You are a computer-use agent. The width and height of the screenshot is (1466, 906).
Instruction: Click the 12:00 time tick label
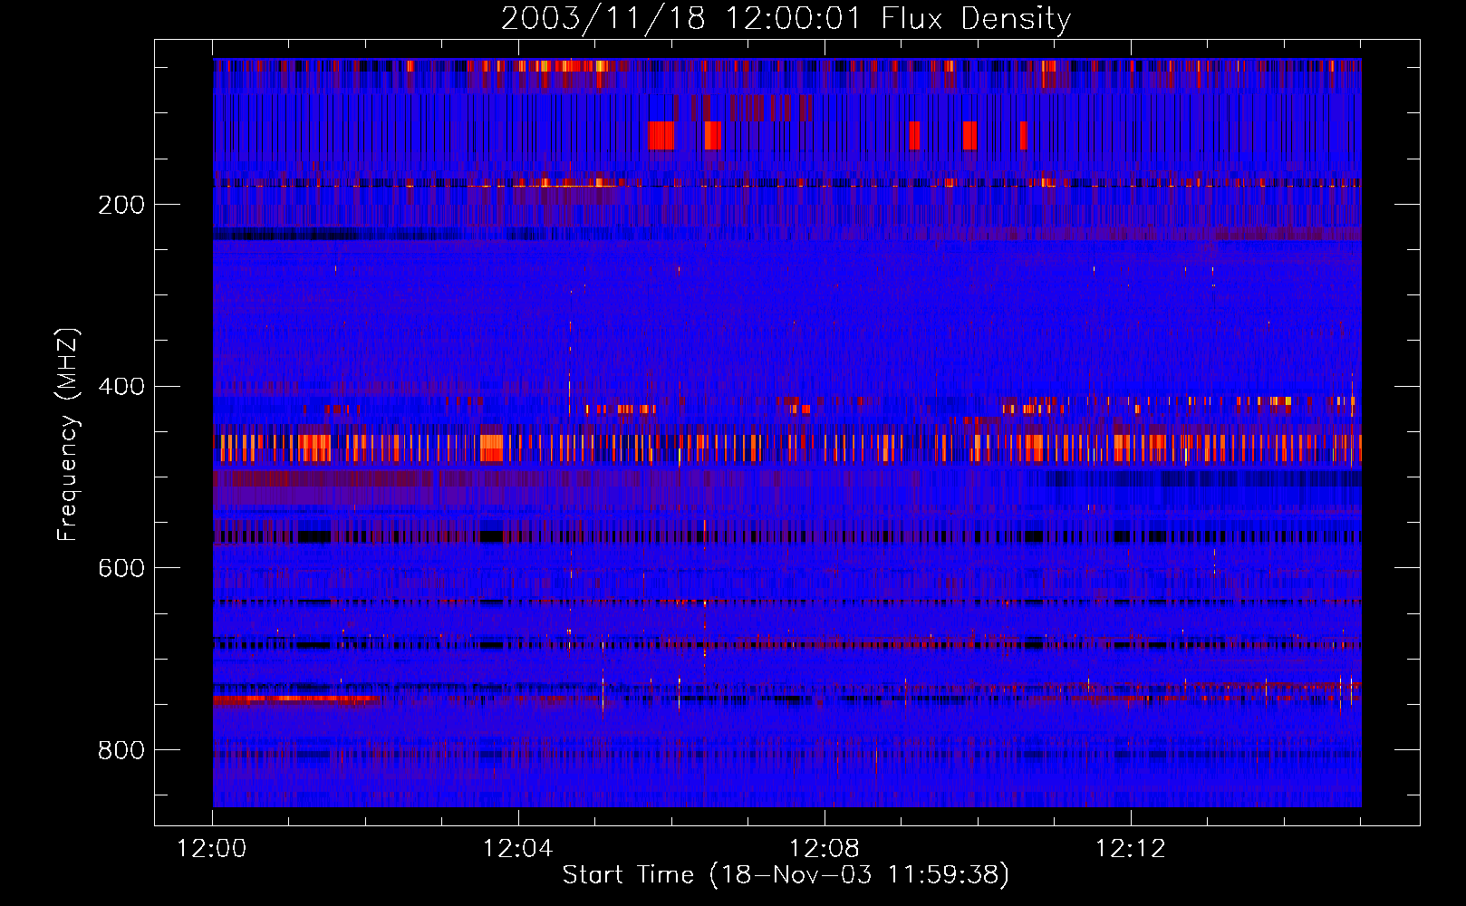[212, 849]
